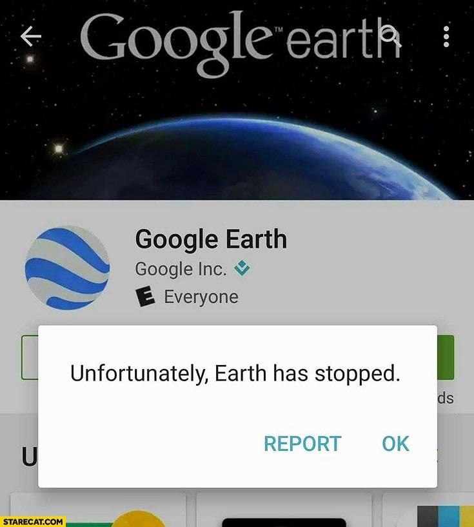Open the bottom-middle card with black shape

pyautogui.click(x=284, y=510)
